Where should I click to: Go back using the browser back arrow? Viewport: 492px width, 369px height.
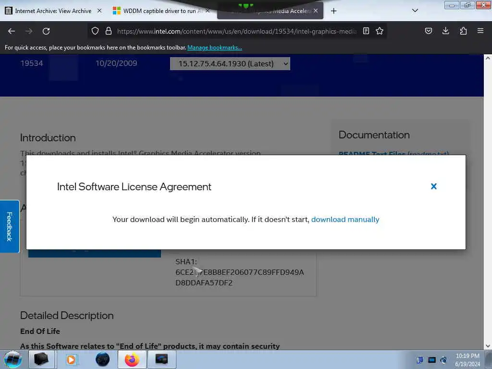click(x=12, y=31)
